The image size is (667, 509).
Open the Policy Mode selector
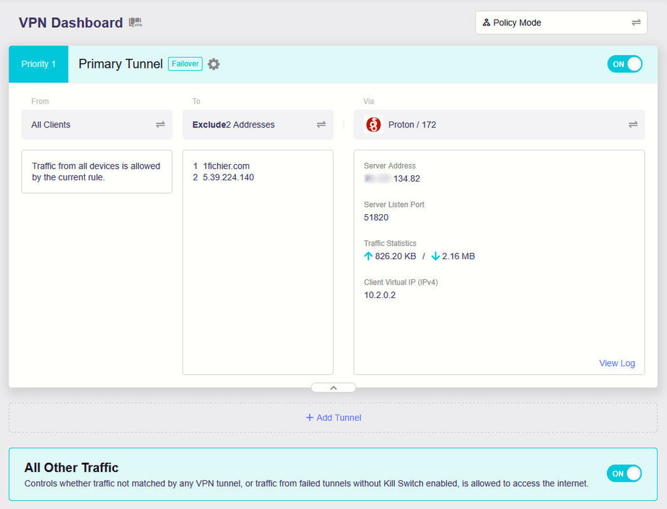point(561,23)
